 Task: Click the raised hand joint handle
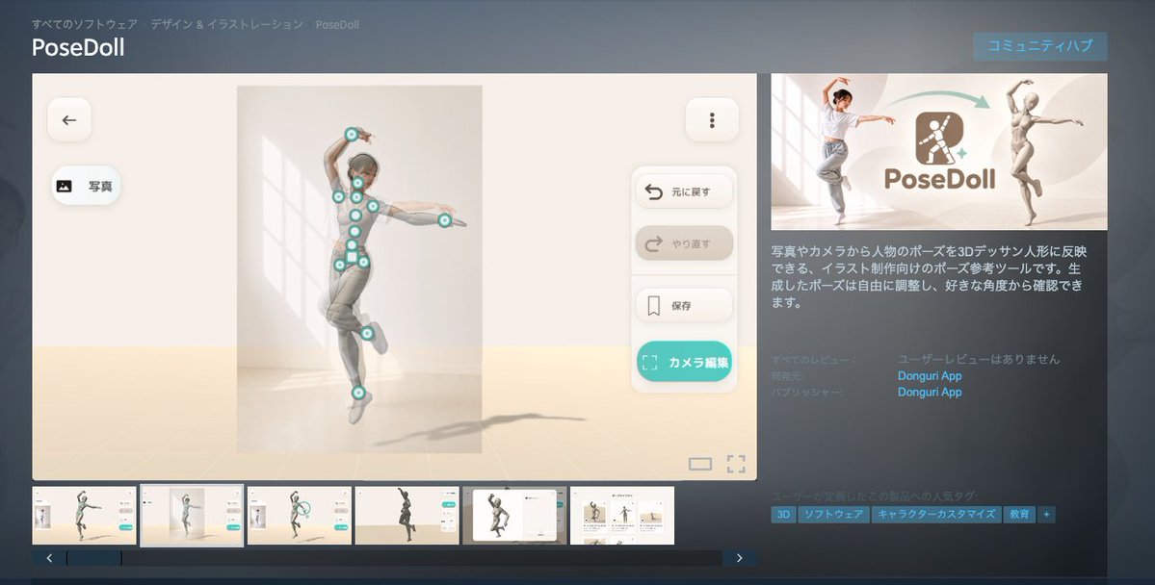(x=352, y=134)
